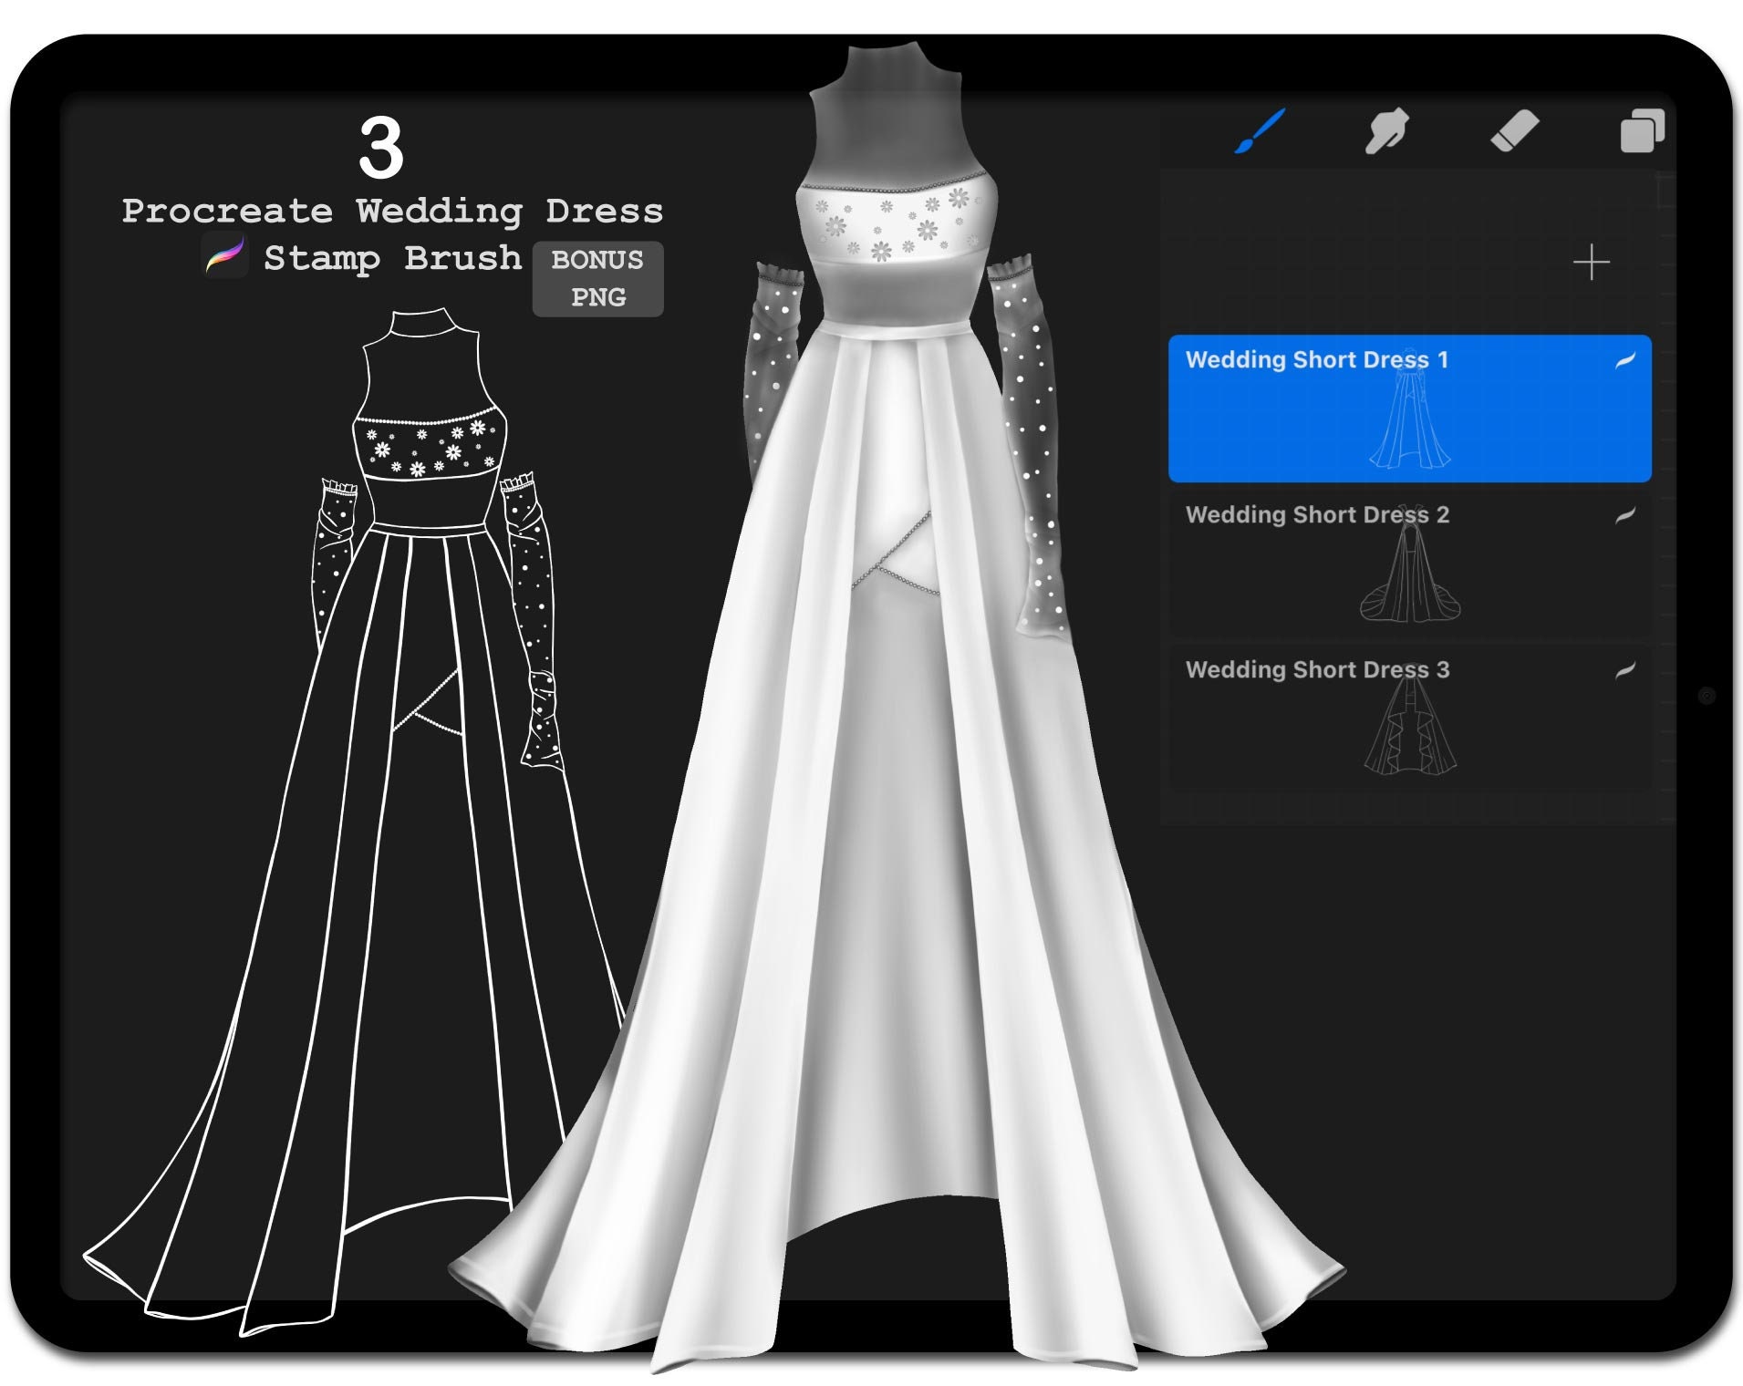Create a new brush with the plus button
This screenshot has width=1743, height=1386.
pyautogui.click(x=1593, y=264)
